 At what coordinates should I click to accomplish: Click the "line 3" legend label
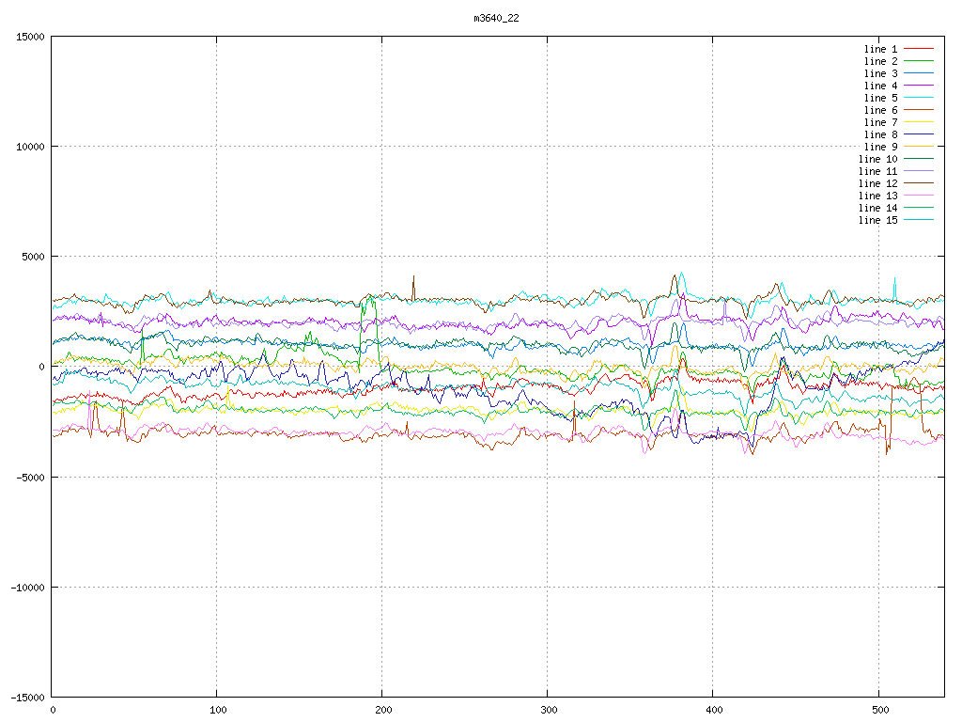pyautogui.click(x=880, y=73)
